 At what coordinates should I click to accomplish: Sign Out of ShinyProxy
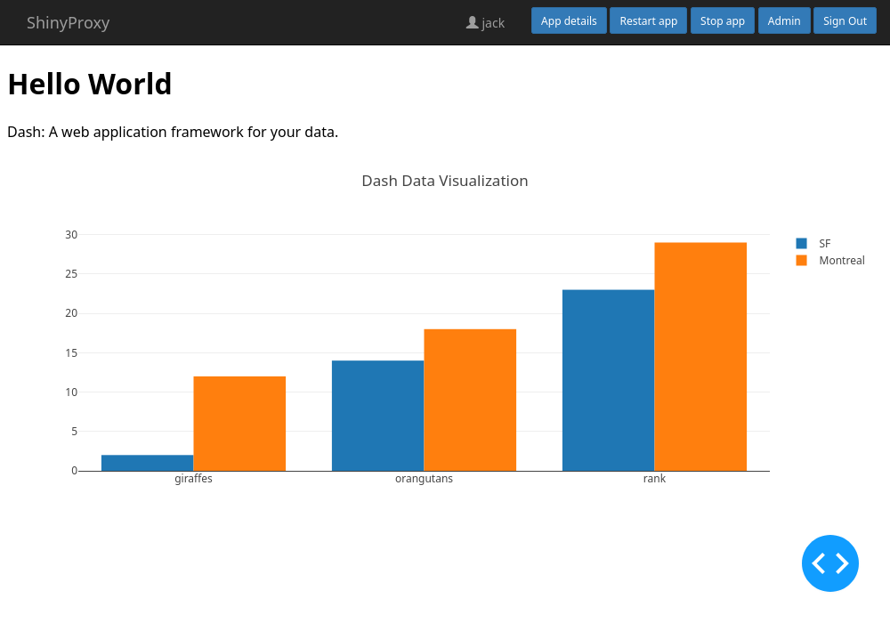pyautogui.click(x=845, y=21)
